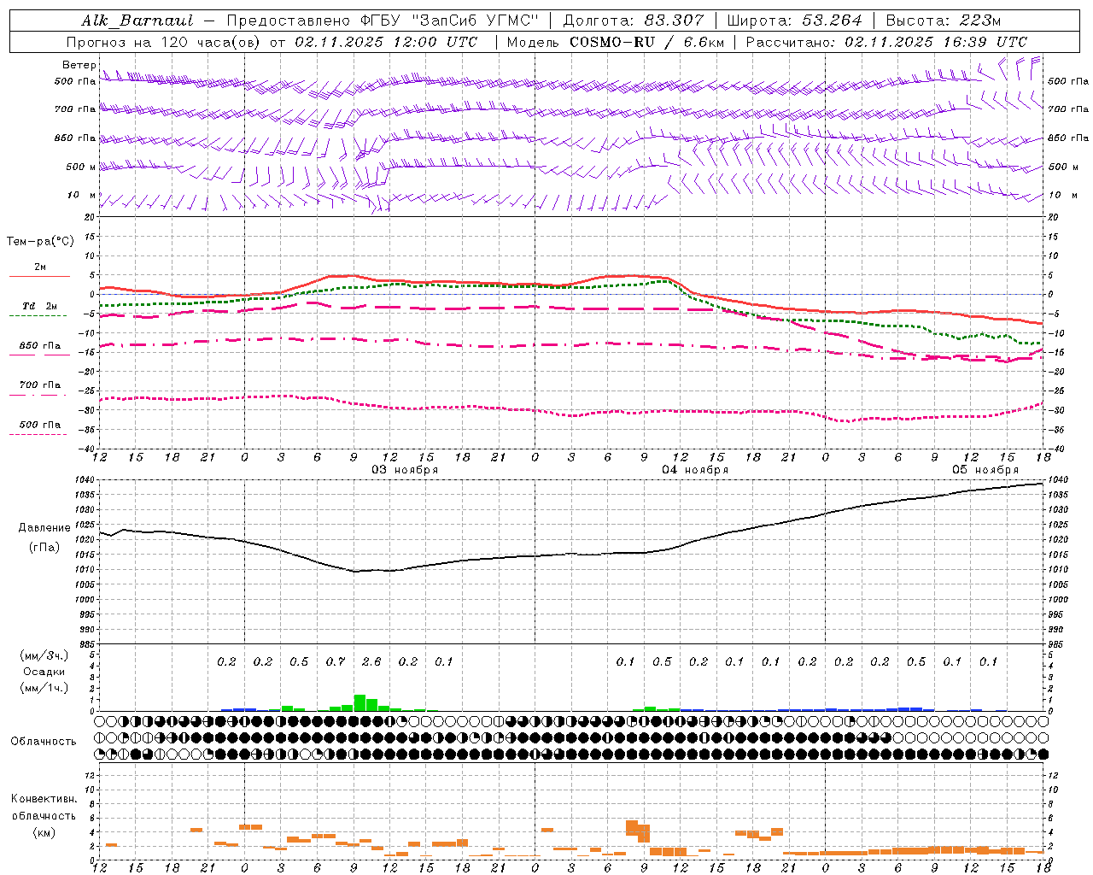Image resolution: width=1093 pixels, height=875 pixels.
Task: Click the '0.7' precipitation total value
Action: point(336,662)
